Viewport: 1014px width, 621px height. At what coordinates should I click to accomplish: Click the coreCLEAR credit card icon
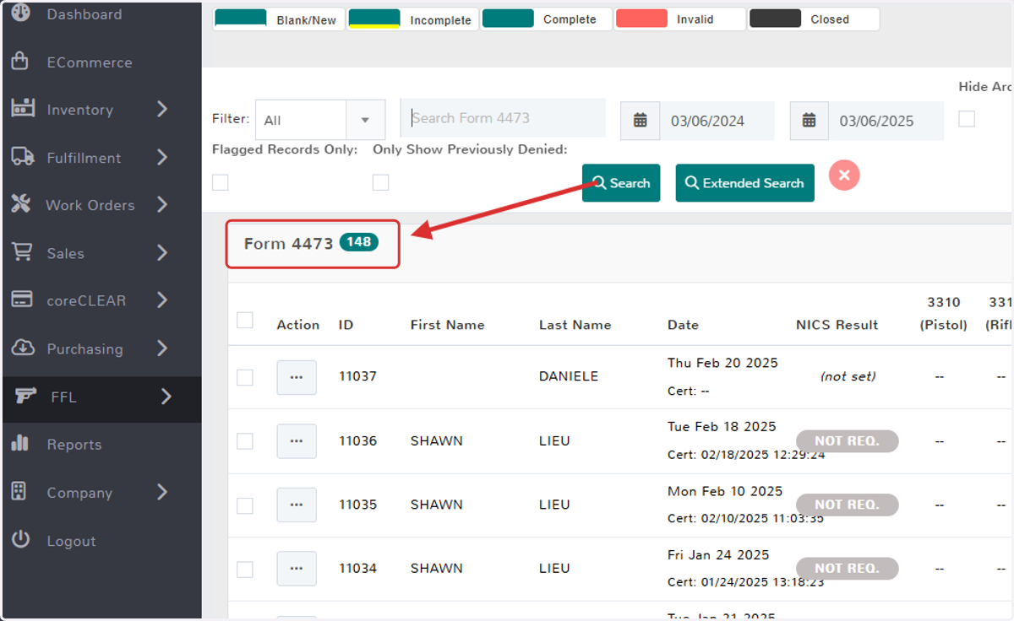coord(21,300)
